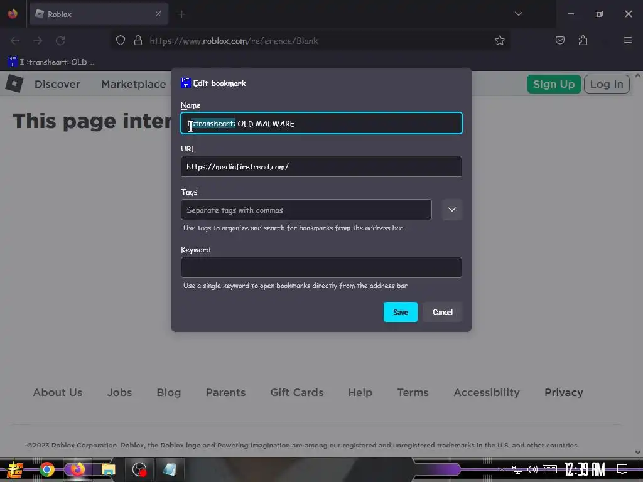Open the Jobs footer link
This screenshot has width=643, height=482.
click(x=119, y=392)
